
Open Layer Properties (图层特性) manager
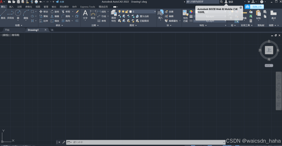click(114, 16)
